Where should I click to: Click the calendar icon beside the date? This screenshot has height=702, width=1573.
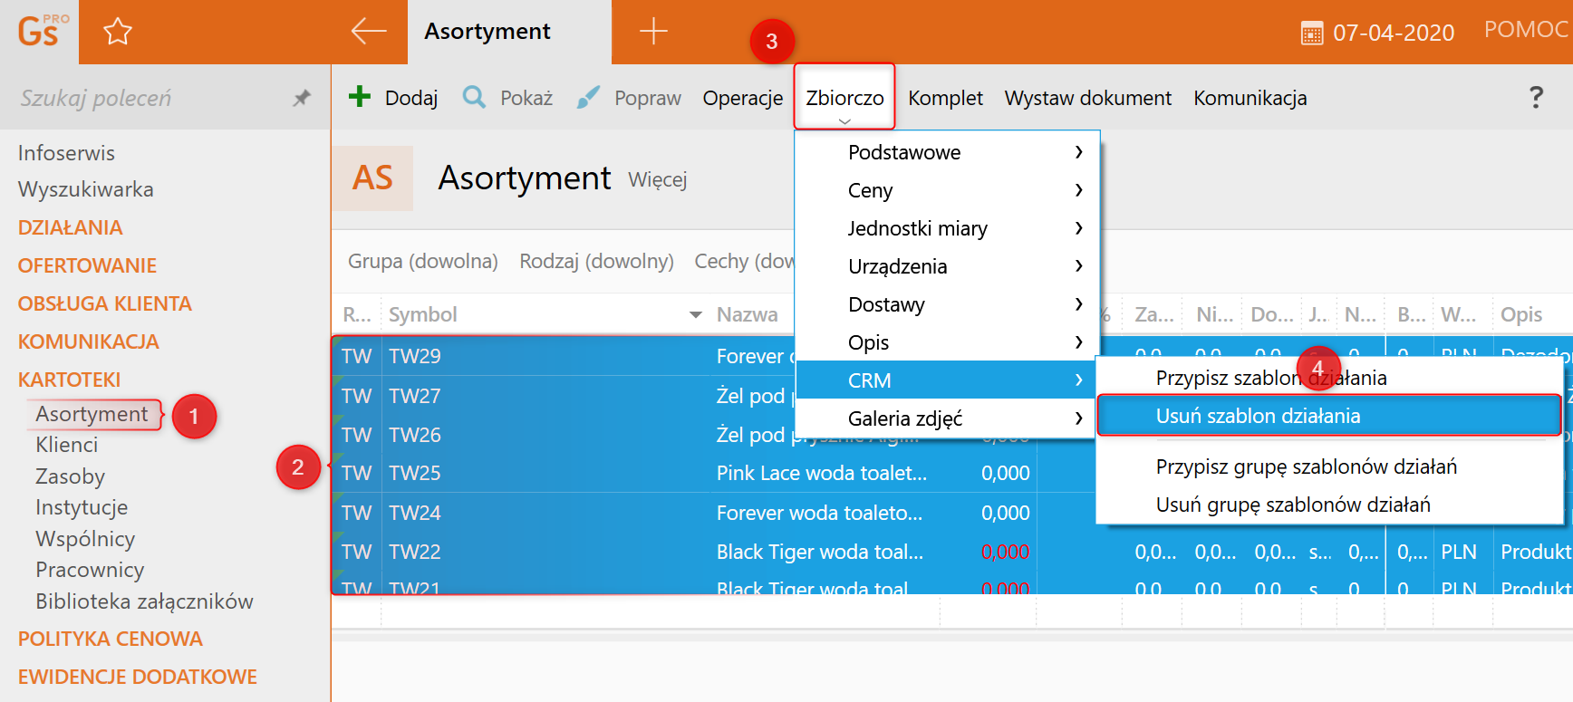coord(1312,34)
